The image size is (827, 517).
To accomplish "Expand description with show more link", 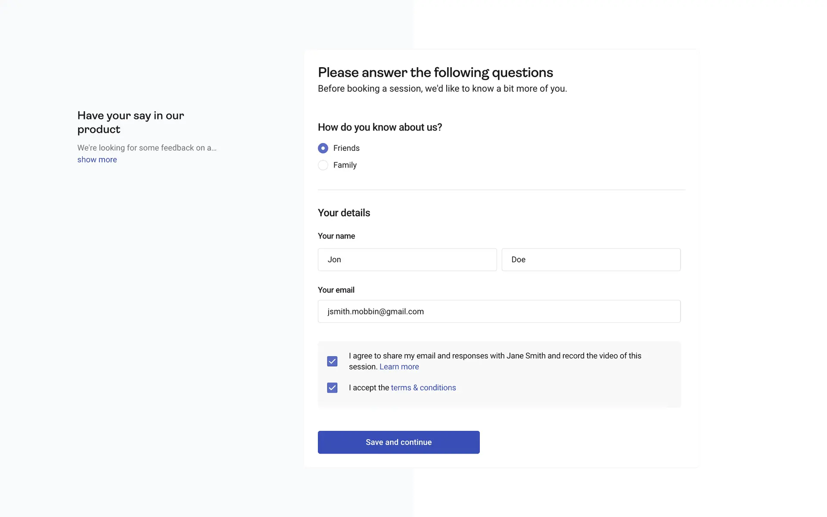I will point(97,159).
